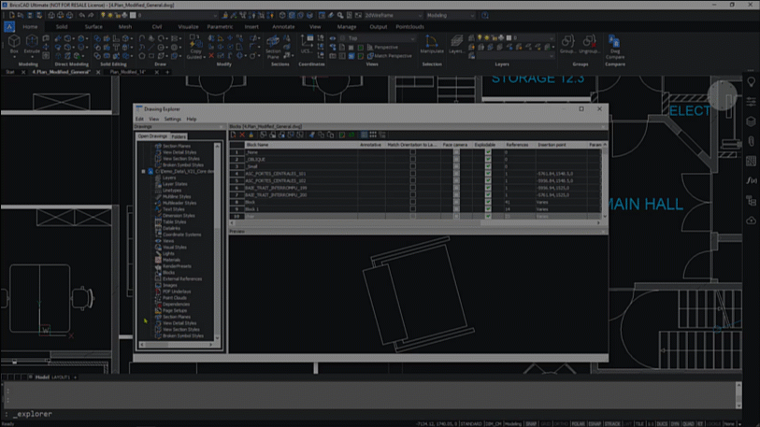Activate the Manipulate tool
760x427 pixels.
pos(431,44)
